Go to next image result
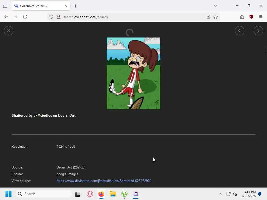Viewport: 267px width, 200px height. 258,31
